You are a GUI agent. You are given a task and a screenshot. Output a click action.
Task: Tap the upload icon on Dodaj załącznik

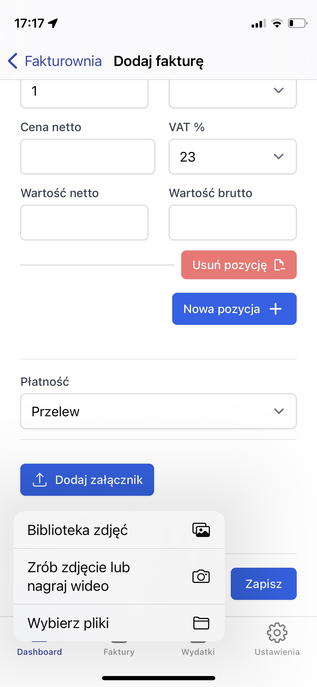click(40, 480)
